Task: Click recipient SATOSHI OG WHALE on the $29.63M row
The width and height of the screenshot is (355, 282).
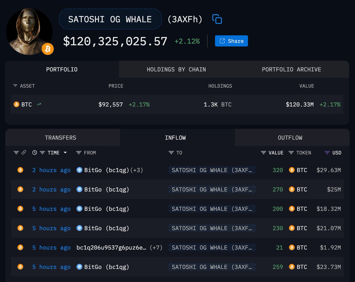Action: (x=212, y=170)
